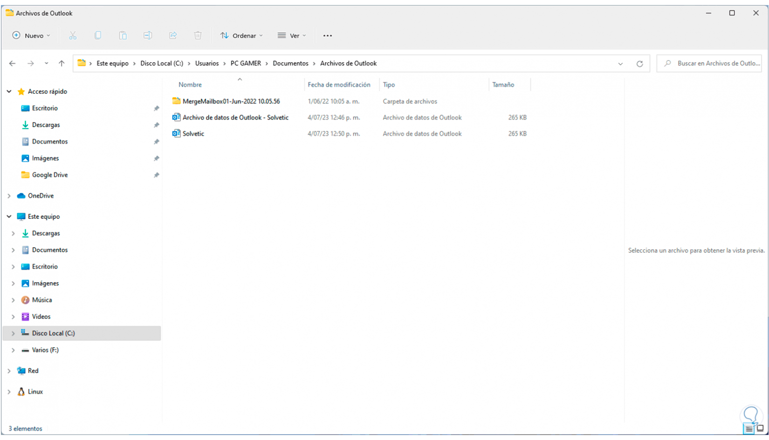The image size is (769, 440).
Task: Open the three-dots more options menu
Action: coord(328,35)
